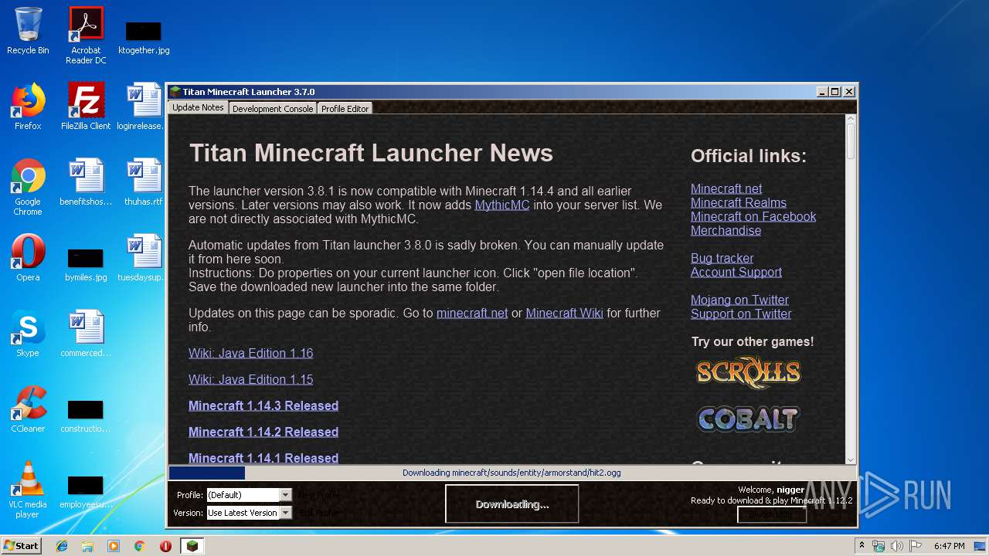Open the VLC media player desktop shortcut
The image size is (989, 556).
click(x=28, y=490)
